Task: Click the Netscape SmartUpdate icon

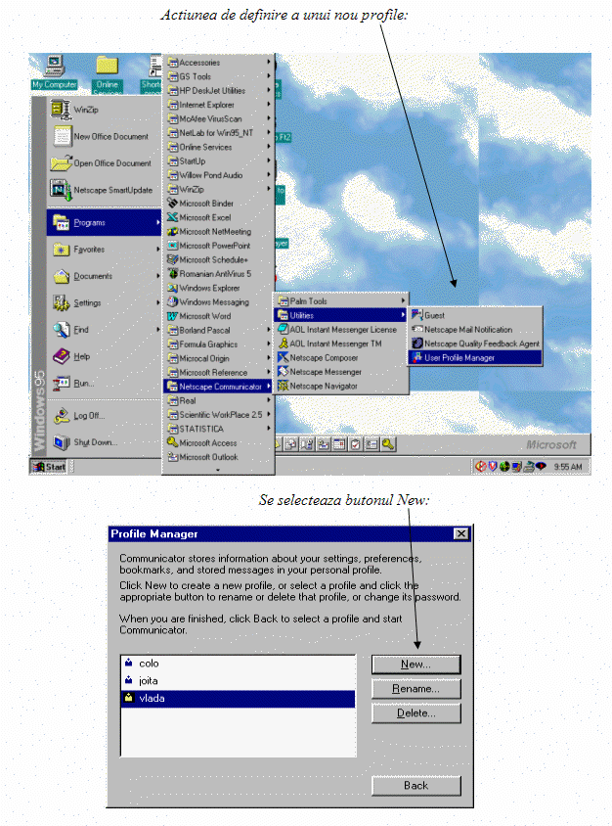Action: click(x=61, y=190)
